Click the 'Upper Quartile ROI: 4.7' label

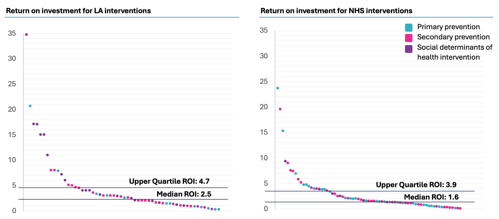click(169, 181)
